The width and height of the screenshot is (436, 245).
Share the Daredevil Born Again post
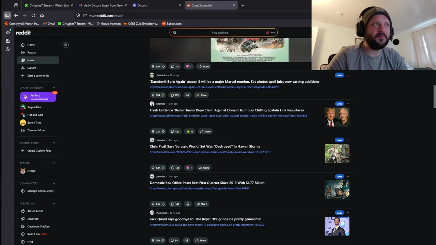(201, 95)
